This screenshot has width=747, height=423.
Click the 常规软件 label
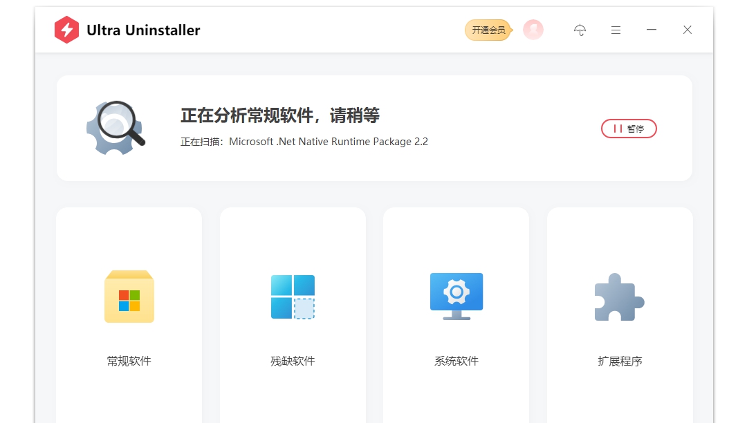tap(129, 361)
